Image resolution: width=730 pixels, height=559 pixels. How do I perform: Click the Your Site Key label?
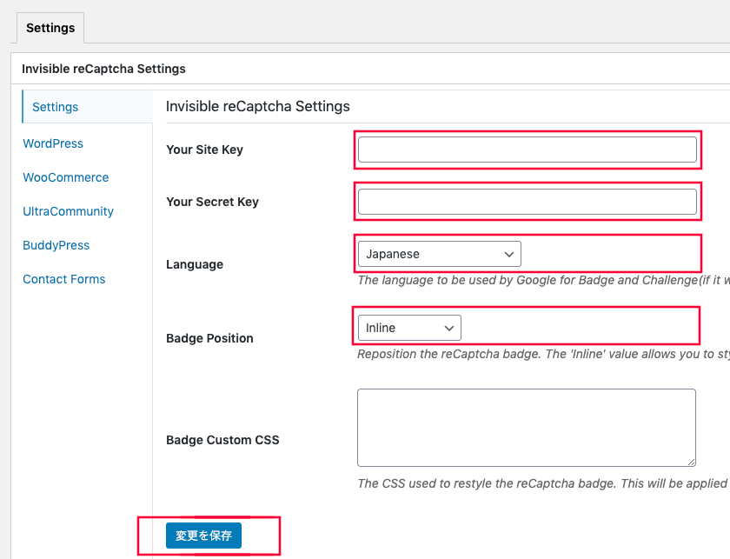(204, 150)
